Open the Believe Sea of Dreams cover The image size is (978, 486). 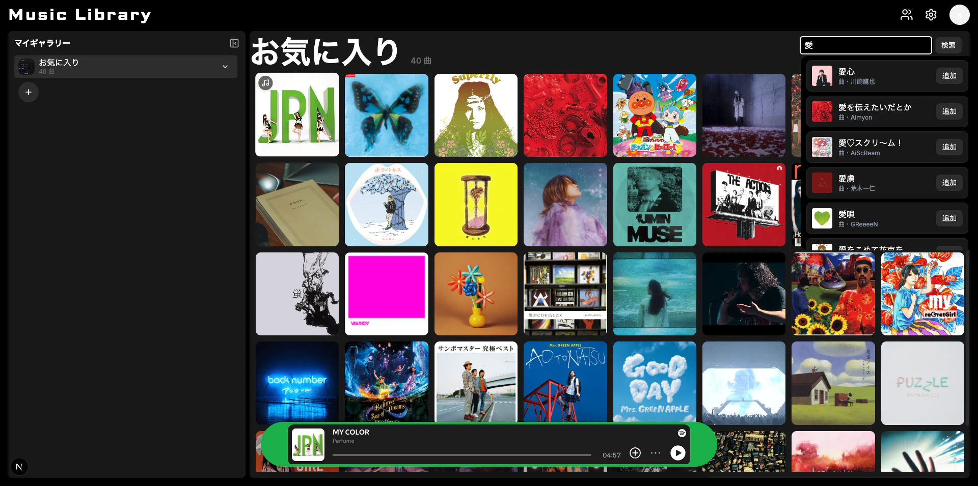[386, 382]
